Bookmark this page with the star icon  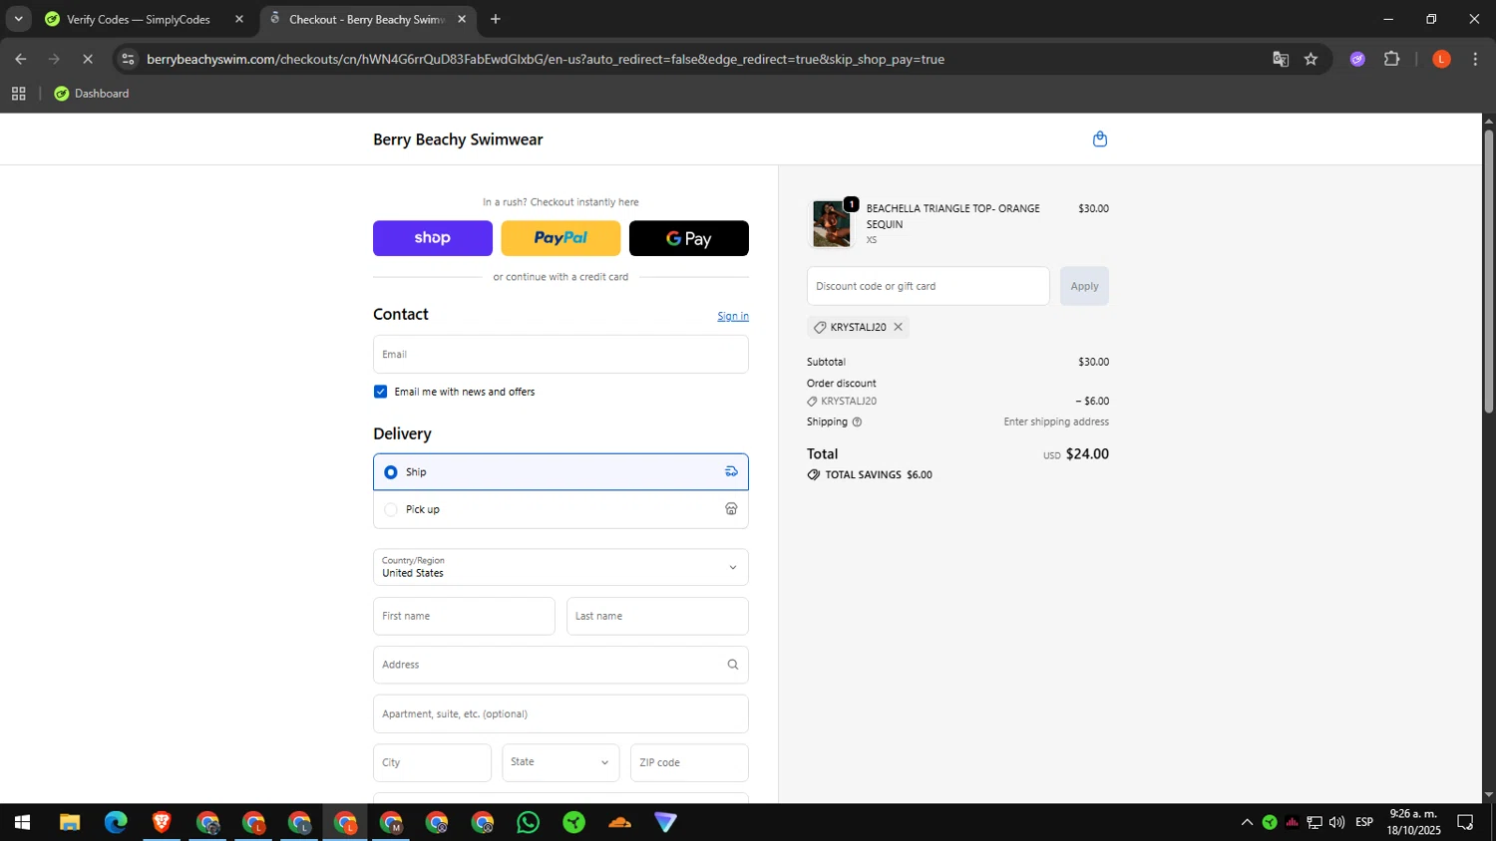click(x=1310, y=60)
